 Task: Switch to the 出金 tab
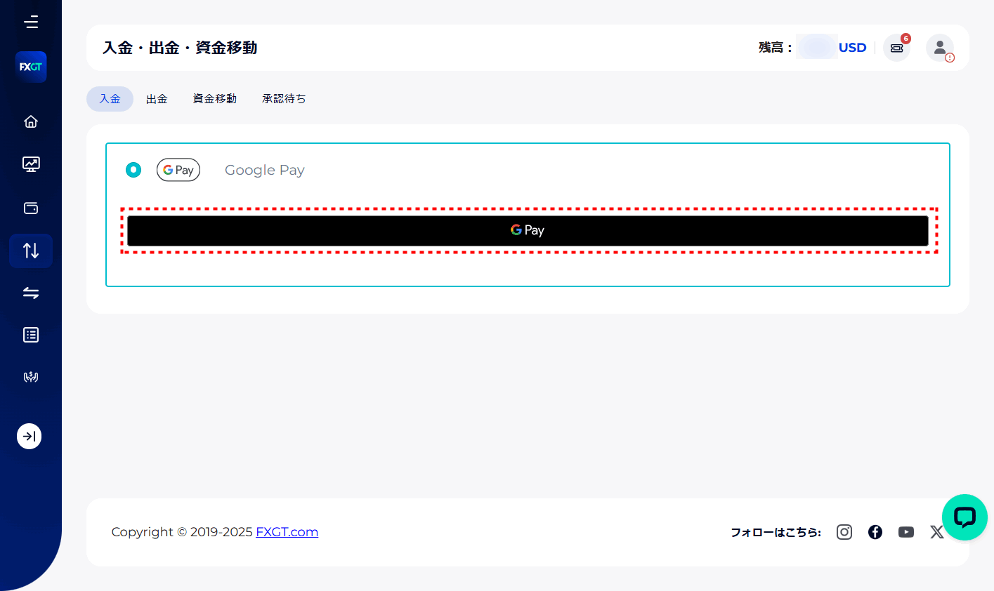pos(157,99)
